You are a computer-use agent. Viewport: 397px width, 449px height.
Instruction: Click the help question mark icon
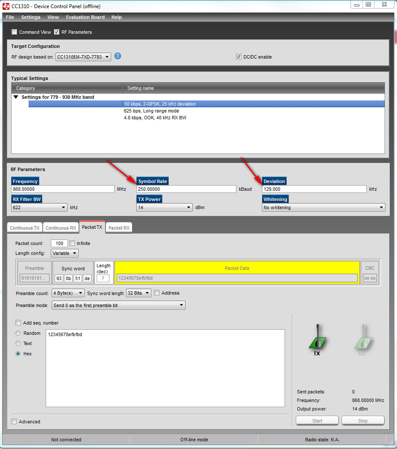[x=118, y=56]
